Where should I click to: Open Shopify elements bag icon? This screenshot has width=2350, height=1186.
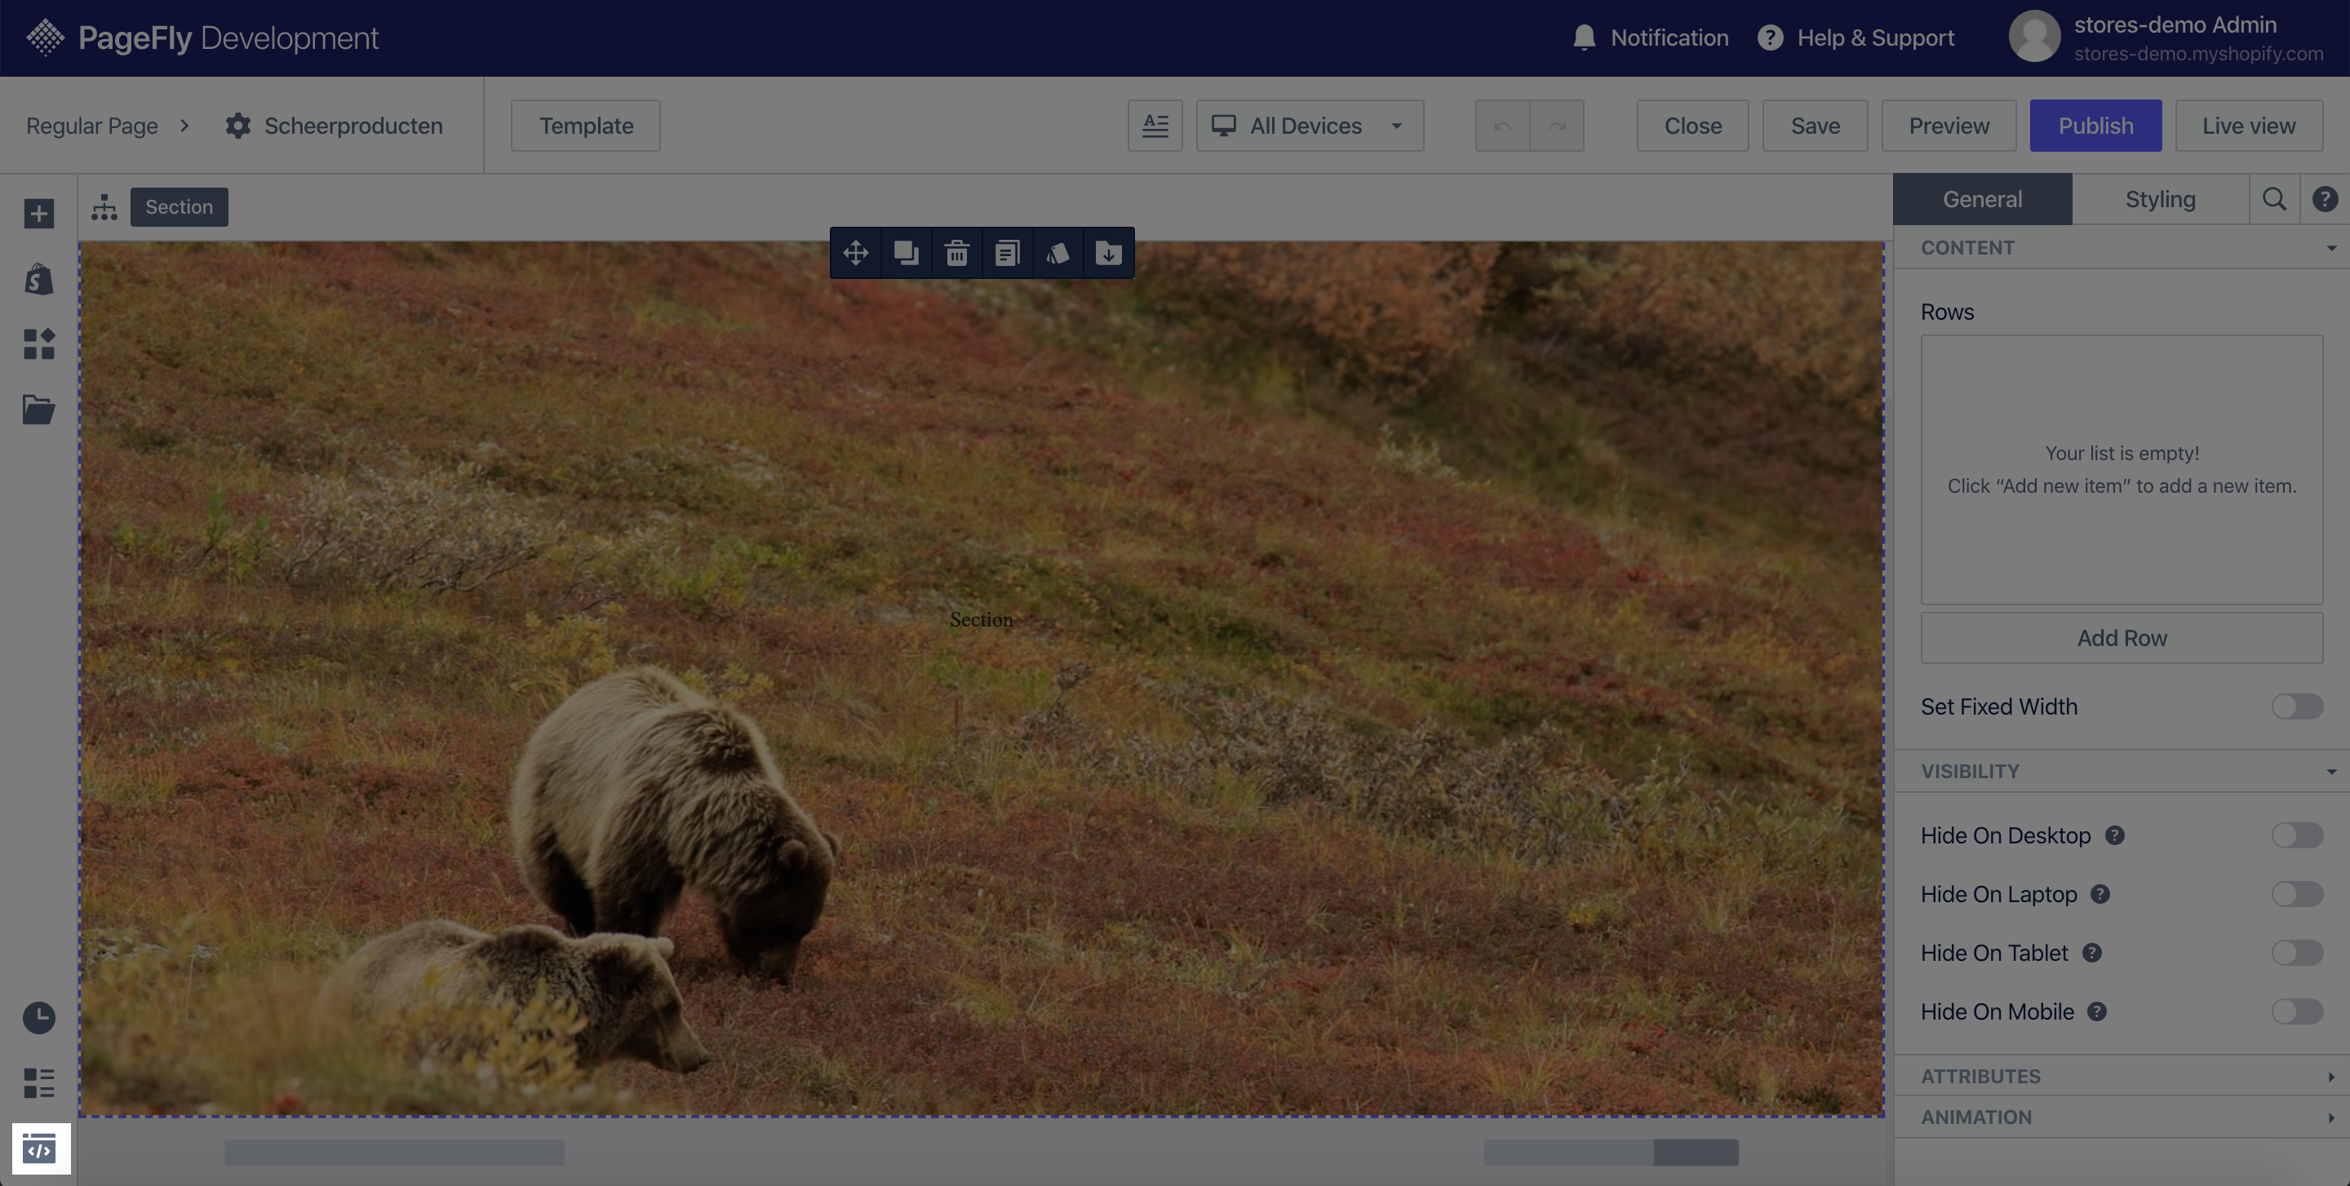38,279
